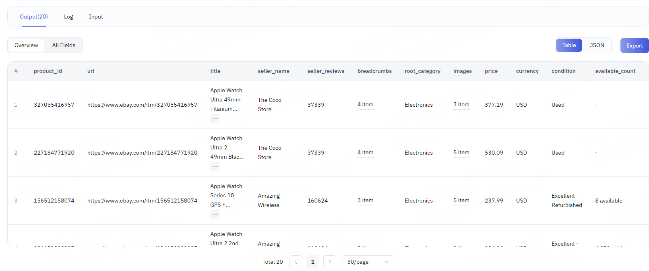Click the Export button

[634, 46]
